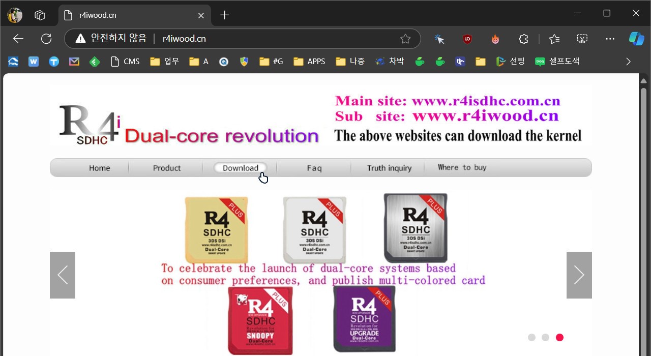The image size is (651, 356).
Task: Open the unlabeled yellow bookmark folder
Action: (x=481, y=62)
